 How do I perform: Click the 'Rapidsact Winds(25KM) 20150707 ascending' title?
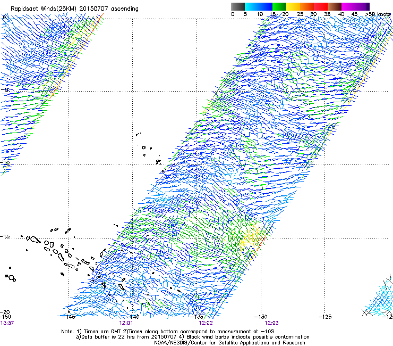click(x=74, y=9)
